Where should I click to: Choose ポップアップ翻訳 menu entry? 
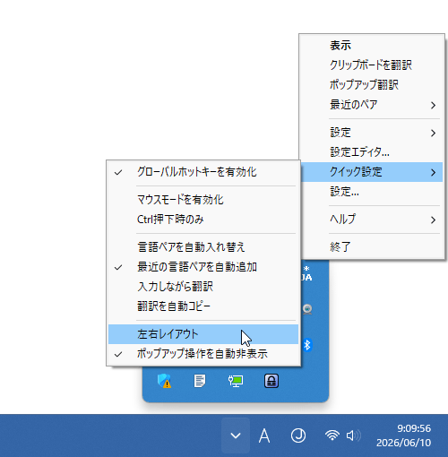point(372,85)
